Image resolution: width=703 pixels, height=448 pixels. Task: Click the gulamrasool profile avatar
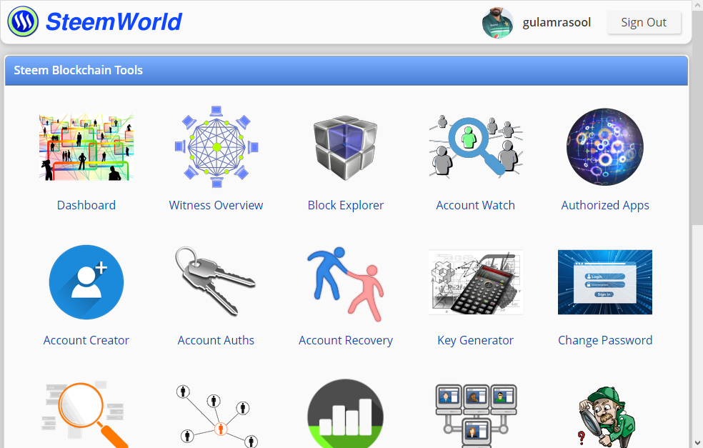point(498,22)
